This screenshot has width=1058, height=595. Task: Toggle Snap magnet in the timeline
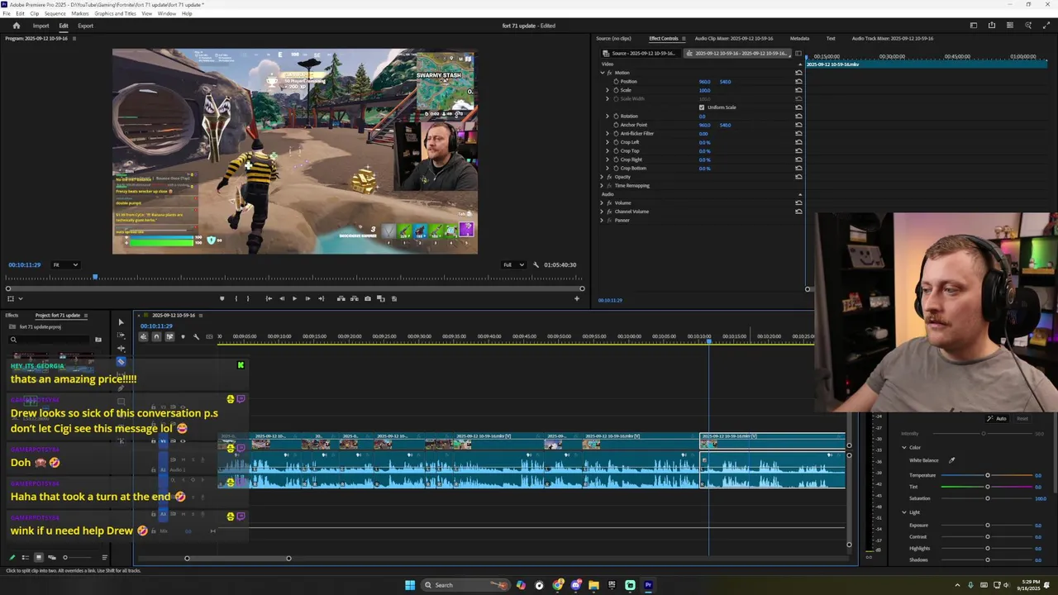156,336
